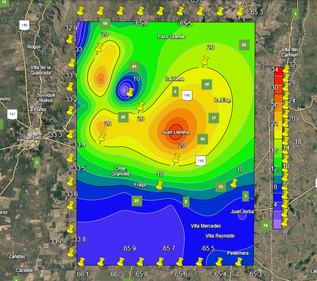Viewport: 317px width, 281px height.
Task: Select the green marker numbered 27
Action: [x=137, y=201]
